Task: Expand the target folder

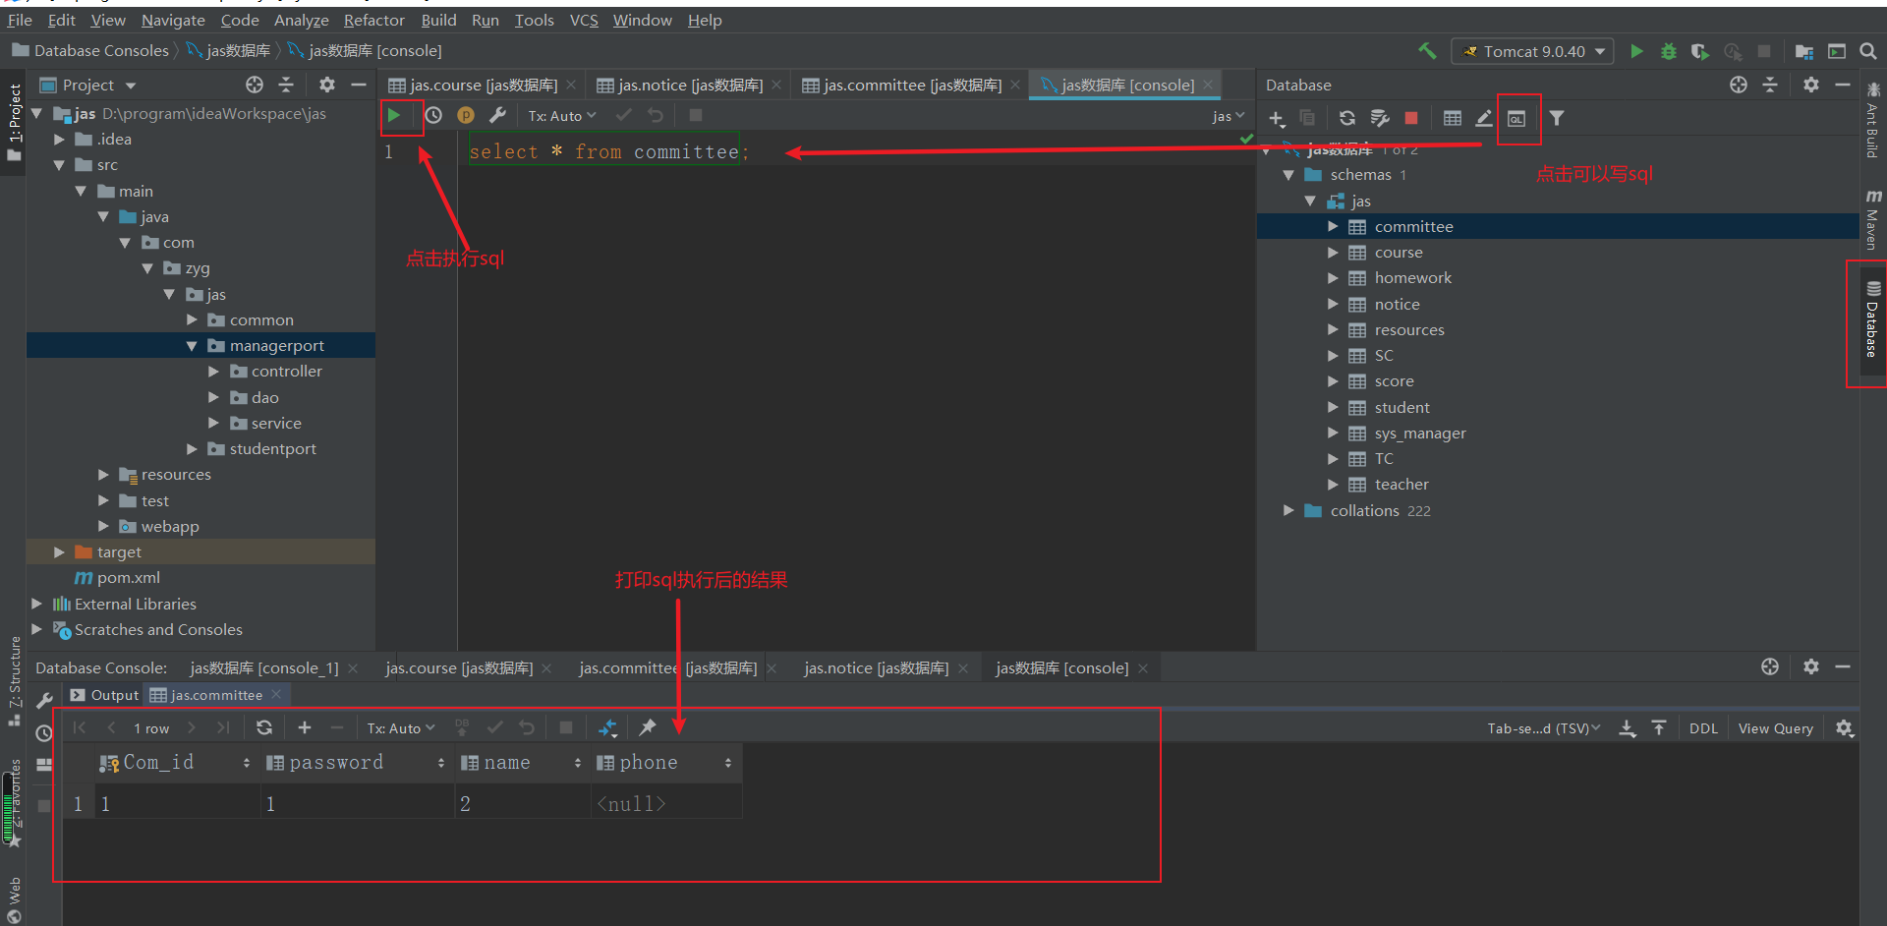Action: click(x=59, y=552)
